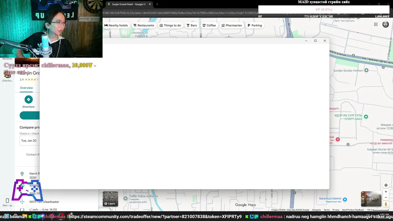Focus the browser address bar URL

(x=180, y=13)
